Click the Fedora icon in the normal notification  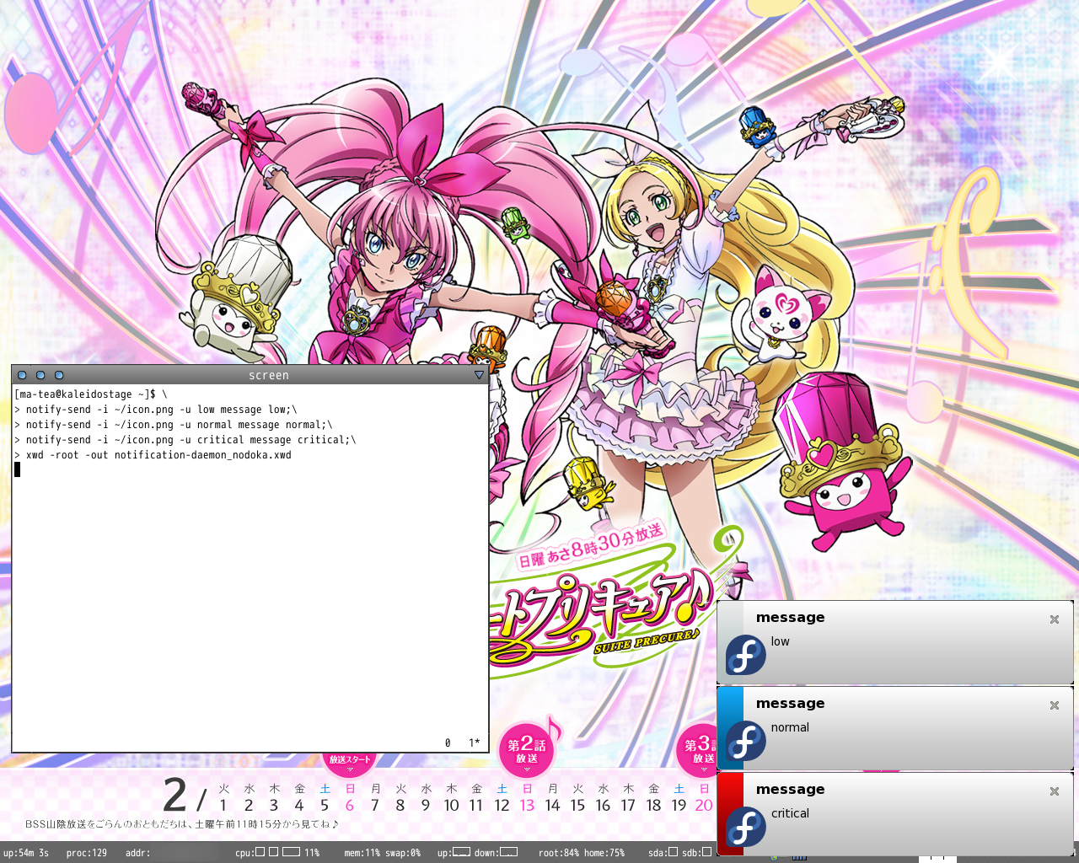(x=746, y=741)
